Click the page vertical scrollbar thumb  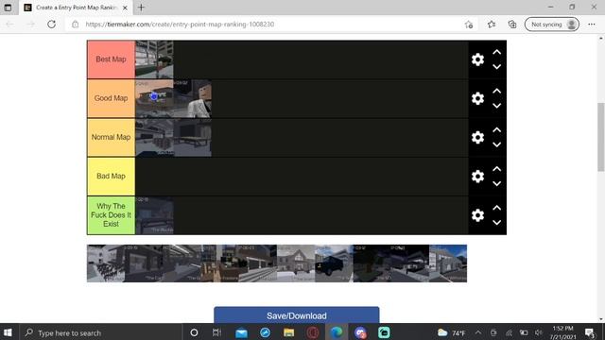point(601,137)
